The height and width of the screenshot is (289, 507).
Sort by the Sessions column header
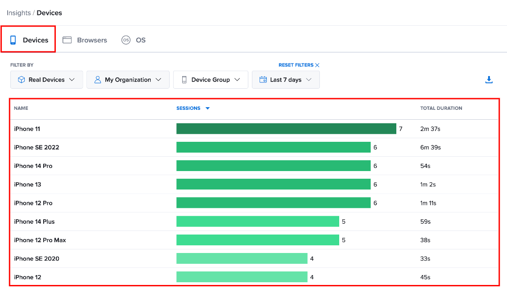[x=188, y=108]
